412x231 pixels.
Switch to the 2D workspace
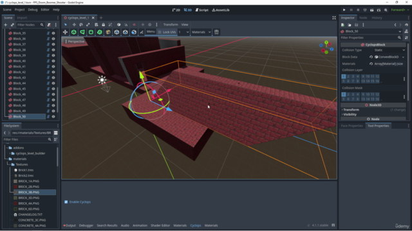(176, 10)
